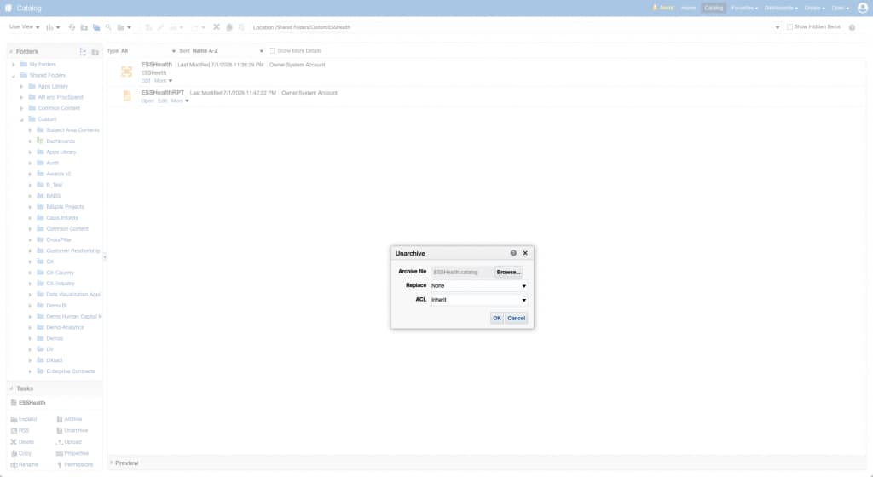Close the Unarchive dialog with X
Image resolution: width=873 pixels, height=477 pixels.
(x=525, y=253)
